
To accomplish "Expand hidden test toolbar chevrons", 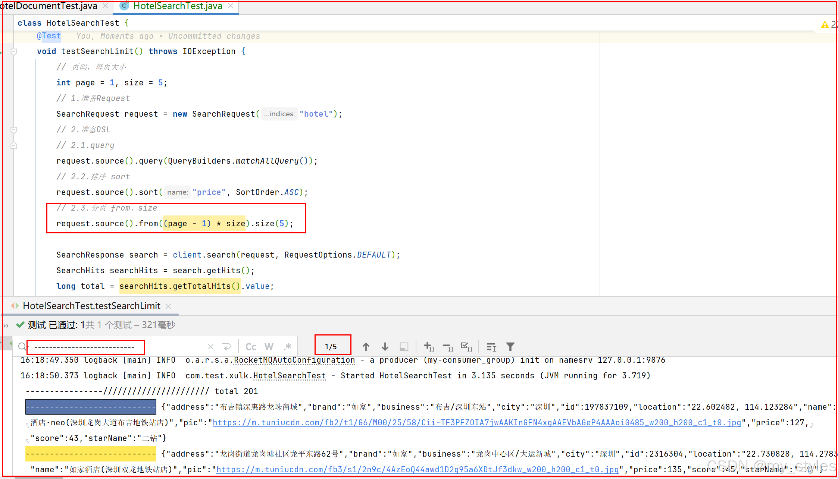I will [x=6, y=325].
